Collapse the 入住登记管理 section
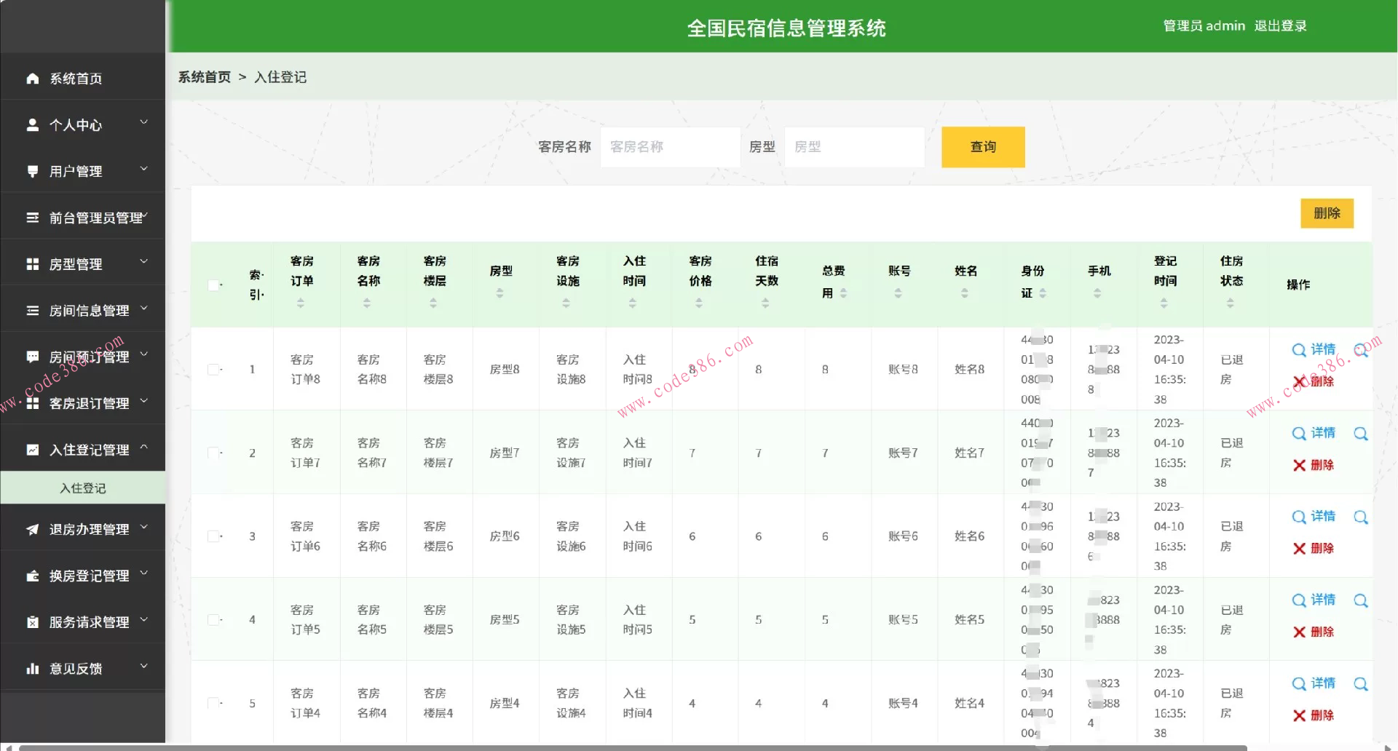 pyautogui.click(x=82, y=449)
